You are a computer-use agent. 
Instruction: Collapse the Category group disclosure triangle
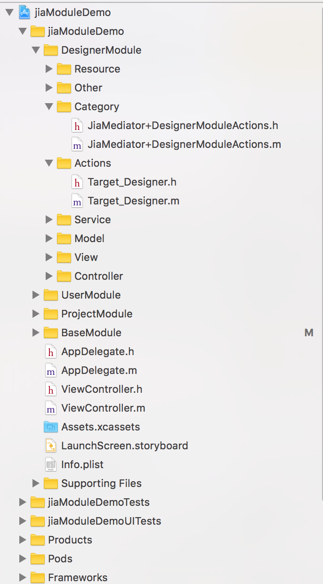click(49, 106)
